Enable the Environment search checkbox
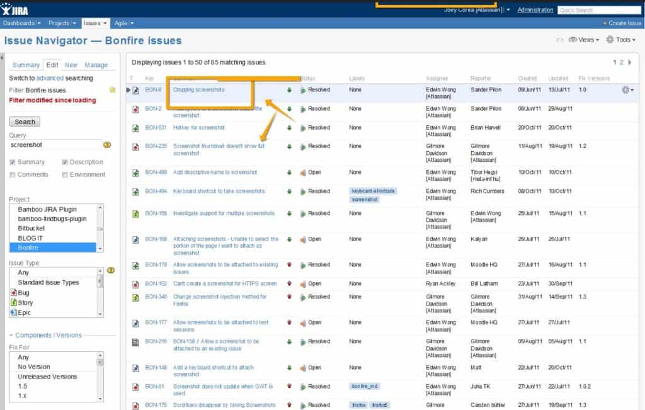 (x=65, y=175)
